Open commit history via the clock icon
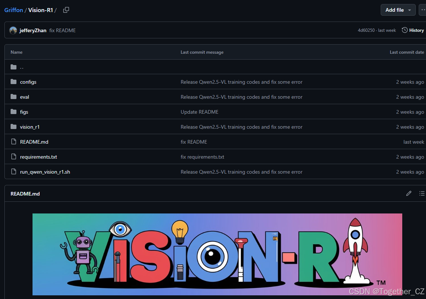Viewport: 426px width, 299px height. 412,30
